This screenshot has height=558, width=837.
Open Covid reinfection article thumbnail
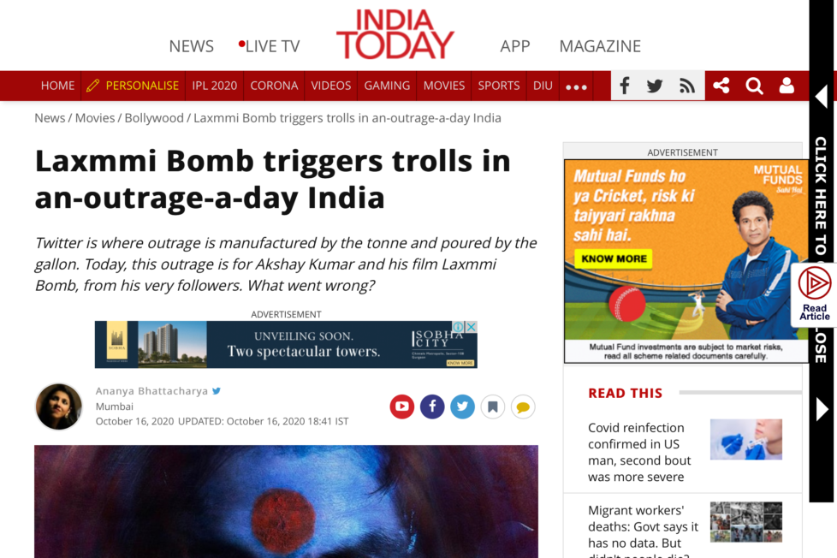745,439
